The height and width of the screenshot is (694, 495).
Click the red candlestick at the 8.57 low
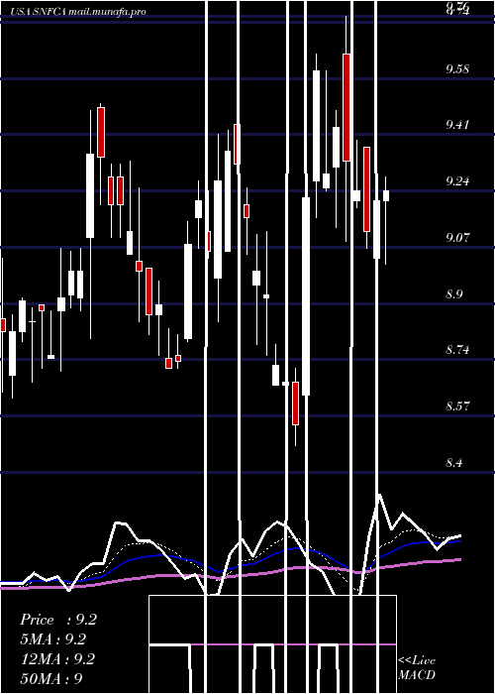(x=295, y=404)
